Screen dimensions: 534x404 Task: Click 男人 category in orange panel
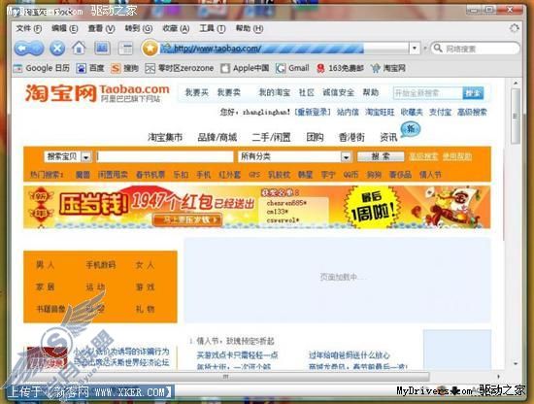pos(45,265)
